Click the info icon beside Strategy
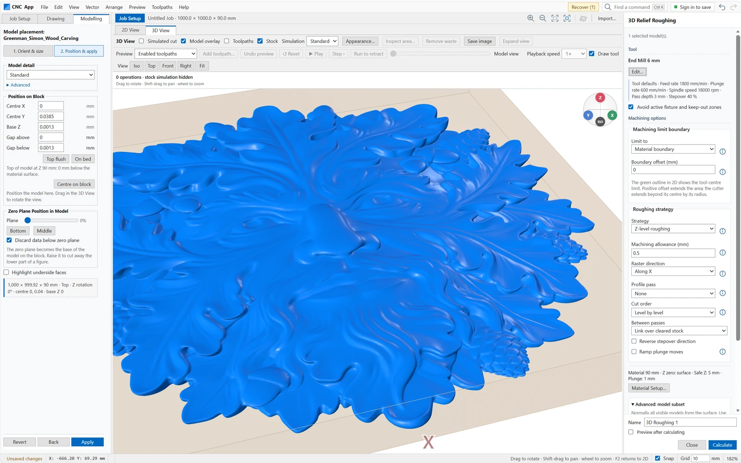Viewport: 741px width, 463px height. coord(722,231)
